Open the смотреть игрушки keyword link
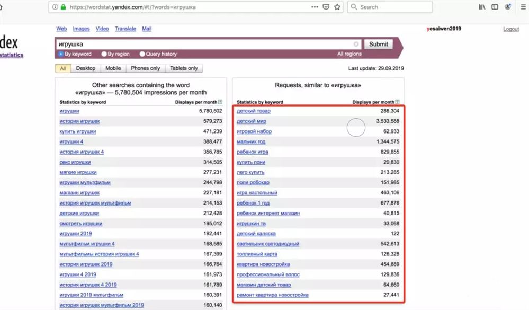 click(x=80, y=223)
